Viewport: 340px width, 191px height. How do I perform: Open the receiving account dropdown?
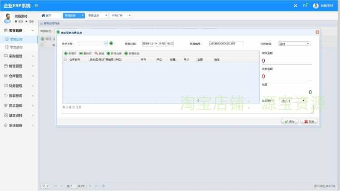tap(293, 101)
